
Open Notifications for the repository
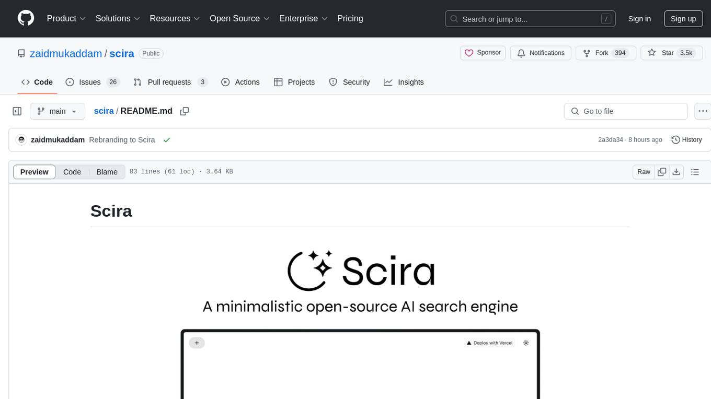[541, 53]
